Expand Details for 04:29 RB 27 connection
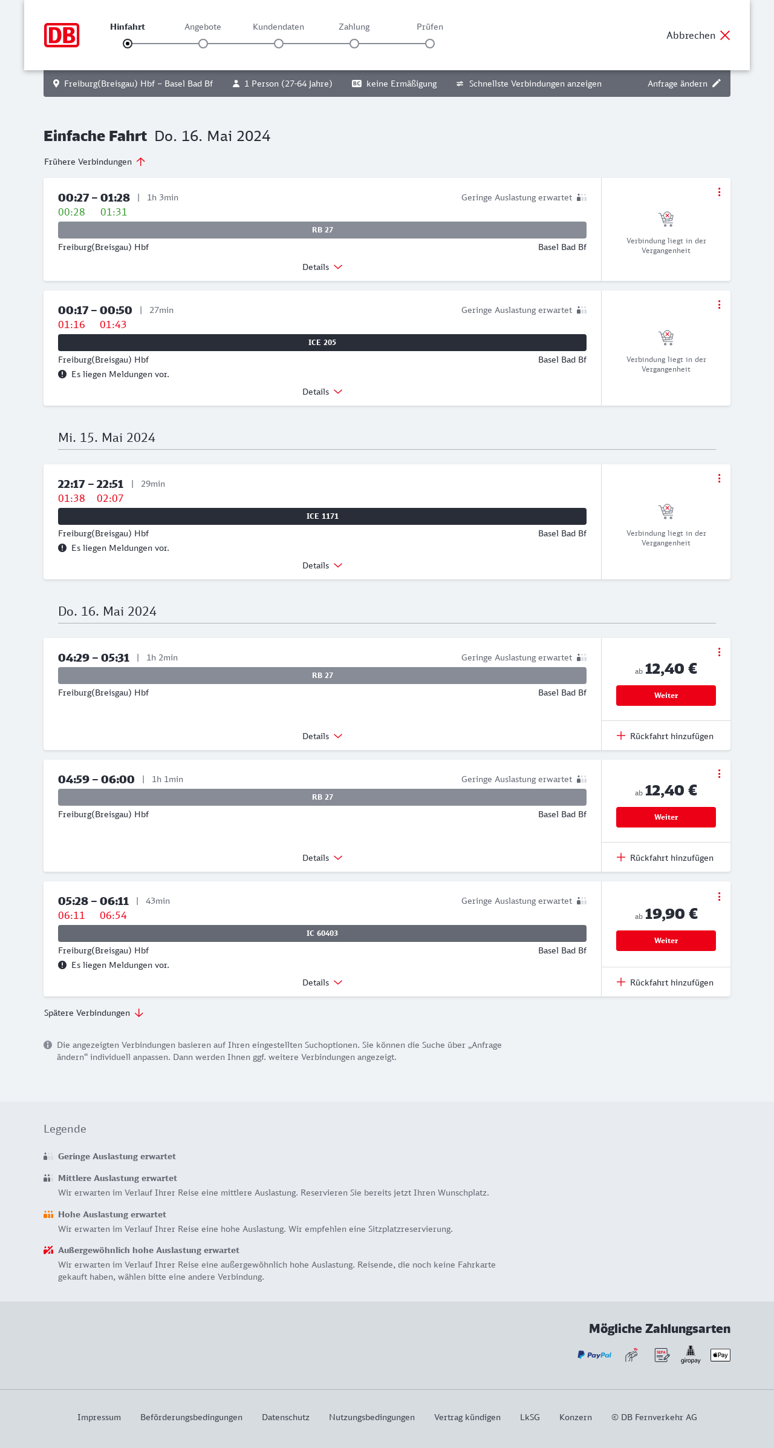This screenshot has width=774, height=1448. click(322, 736)
